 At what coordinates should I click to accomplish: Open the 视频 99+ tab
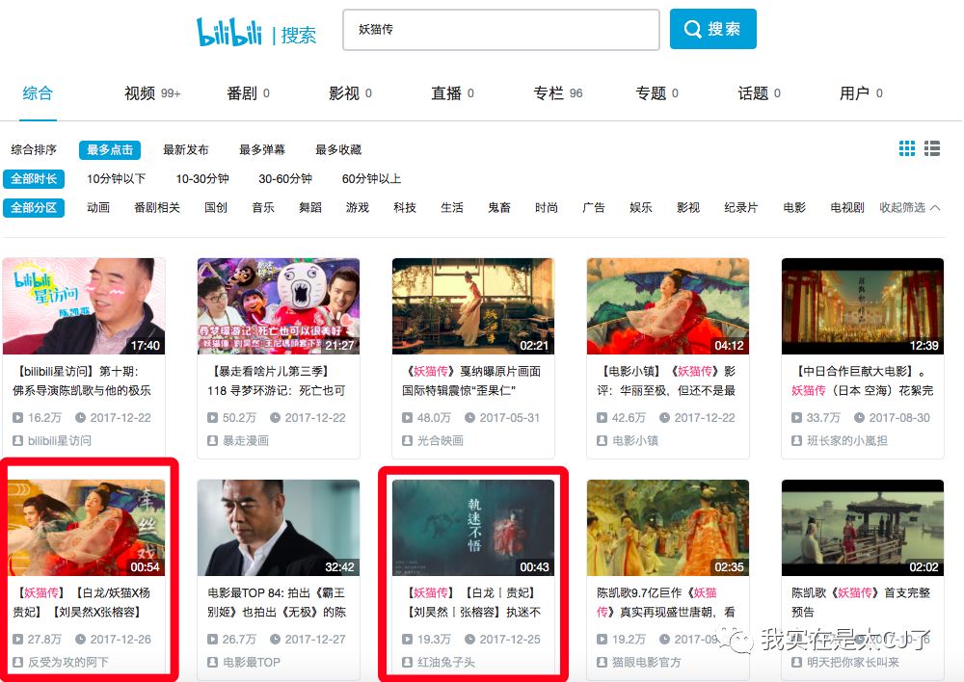[x=152, y=93]
